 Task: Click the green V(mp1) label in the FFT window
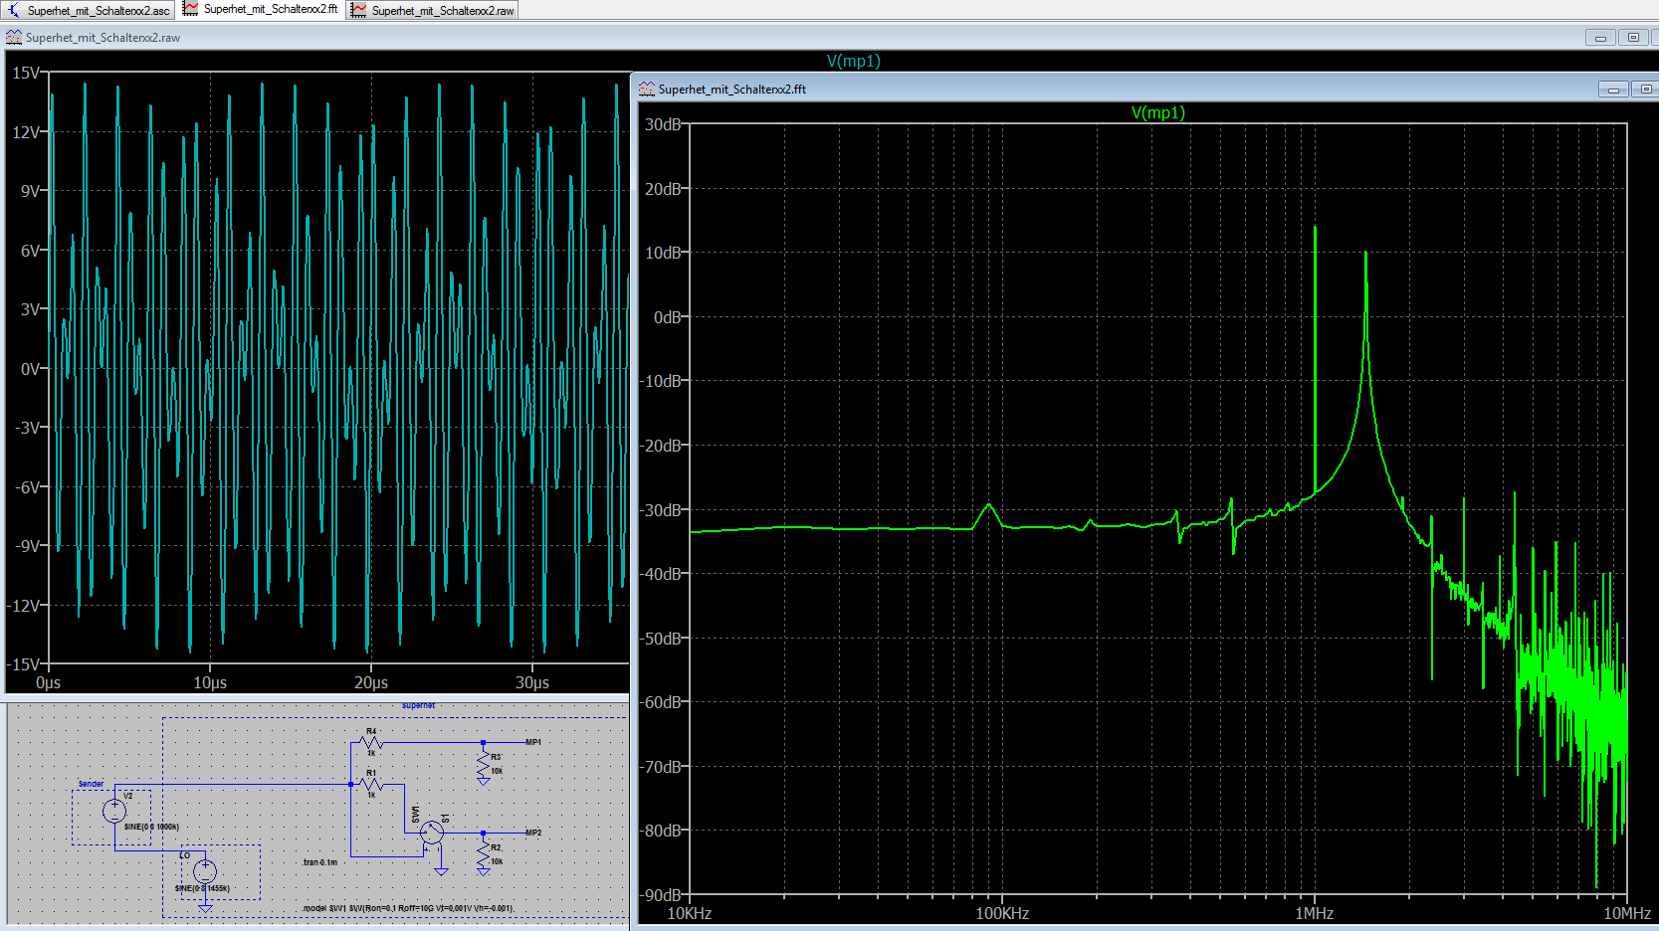[x=1157, y=112]
